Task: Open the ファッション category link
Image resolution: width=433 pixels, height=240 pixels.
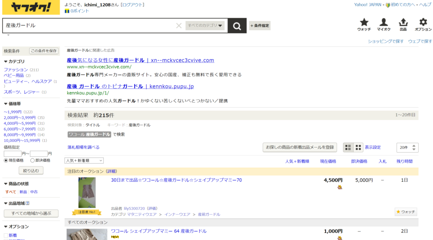Action: (16, 70)
